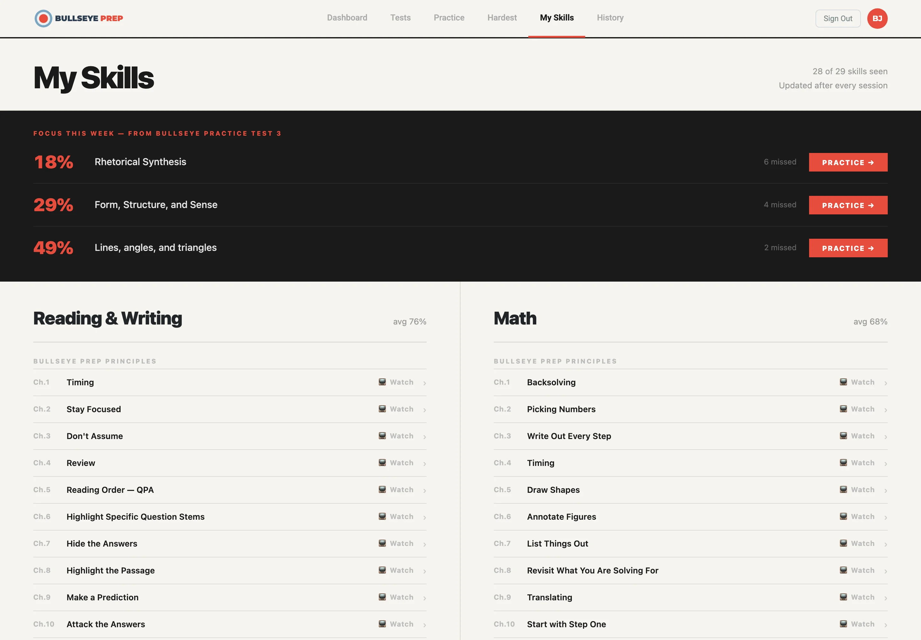Expand the Reading Timing chapter chevron

coord(424,383)
